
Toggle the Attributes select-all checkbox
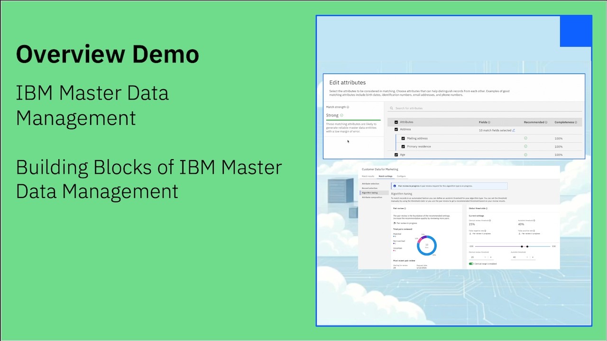coord(396,122)
